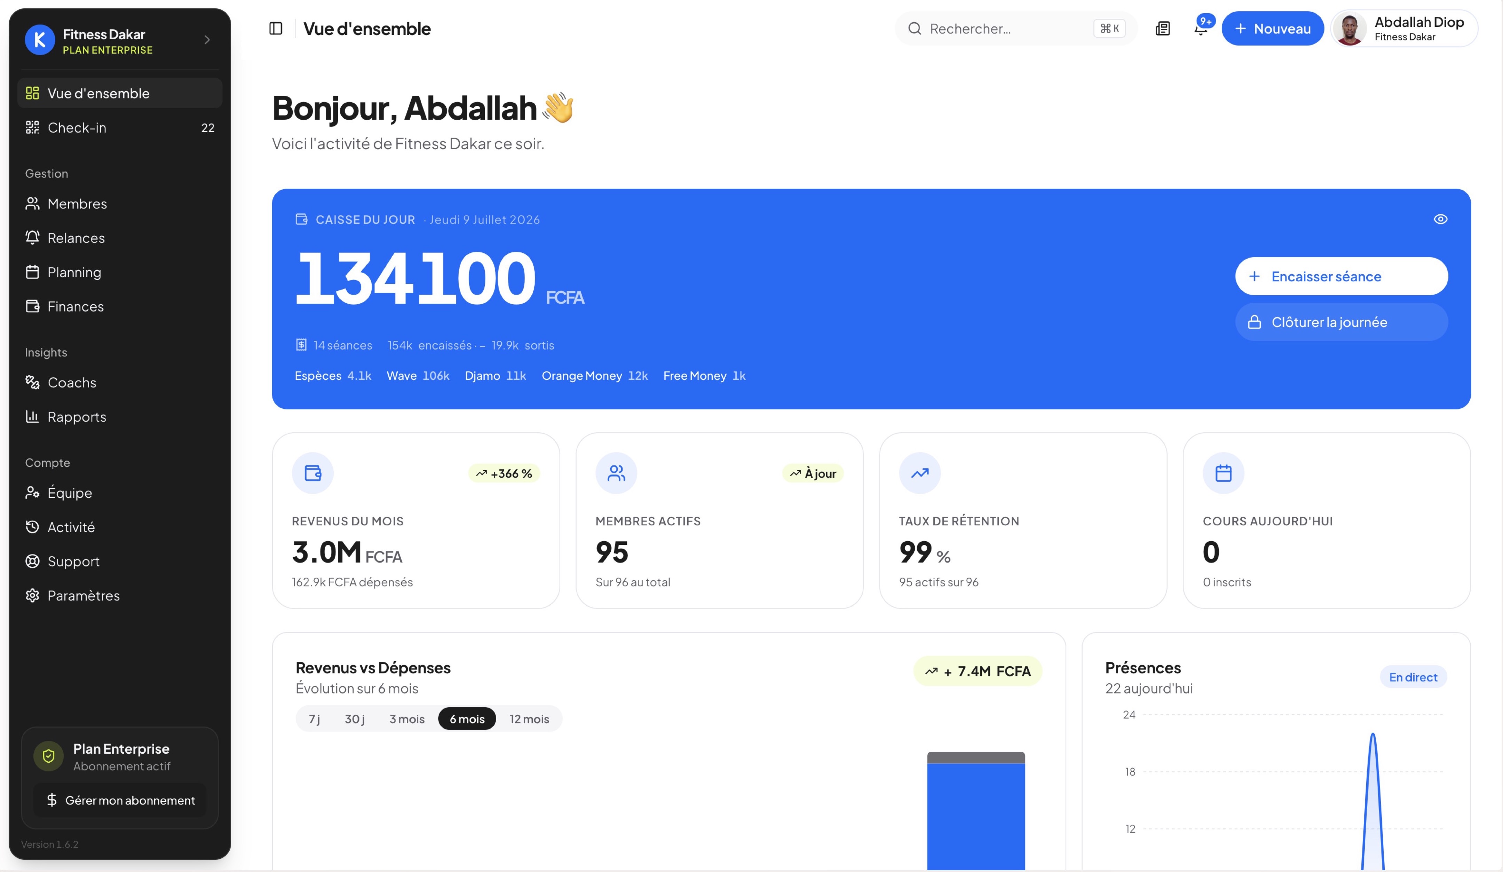The height and width of the screenshot is (872, 1503).
Task: Click Abdallah Diop's avatar photo
Action: (1350, 29)
